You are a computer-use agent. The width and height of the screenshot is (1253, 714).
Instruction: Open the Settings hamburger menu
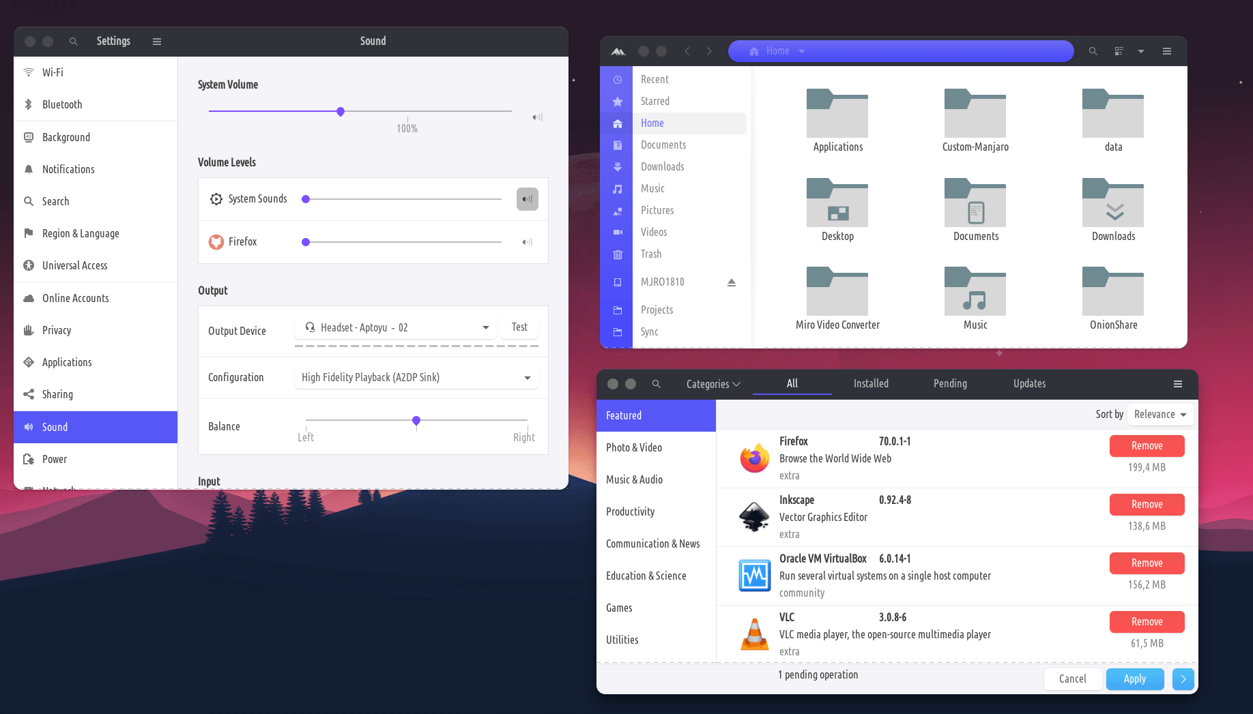(157, 42)
